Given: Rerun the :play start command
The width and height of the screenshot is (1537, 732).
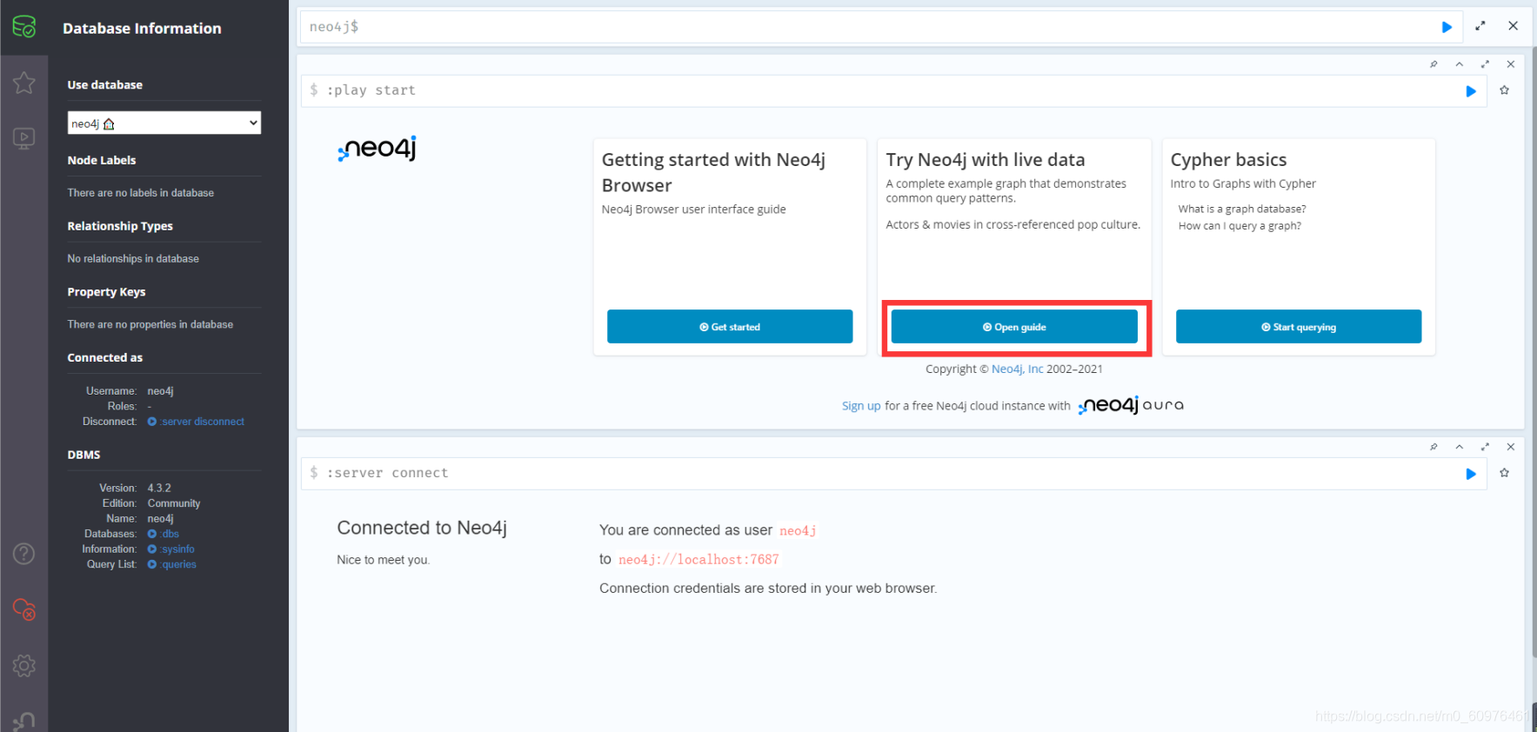Looking at the screenshot, I should tap(1471, 91).
